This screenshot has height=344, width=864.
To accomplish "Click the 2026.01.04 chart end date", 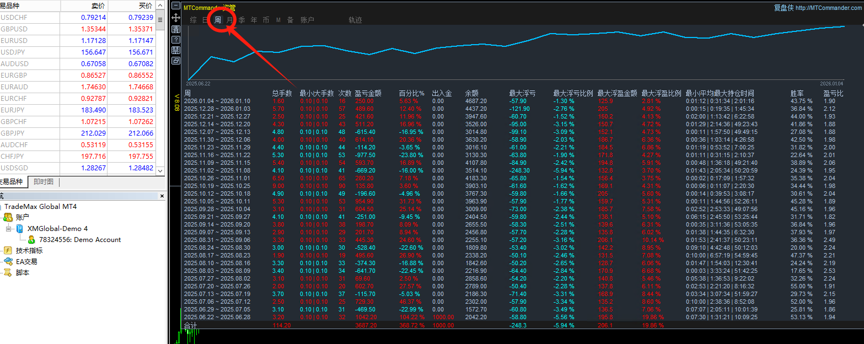I will click(831, 83).
